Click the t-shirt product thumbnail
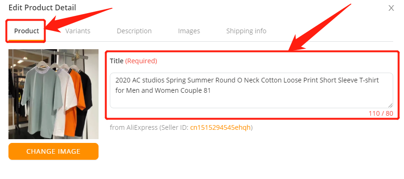Image resolution: width=404 pixels, height=179 pixels. tap(53, 94)
